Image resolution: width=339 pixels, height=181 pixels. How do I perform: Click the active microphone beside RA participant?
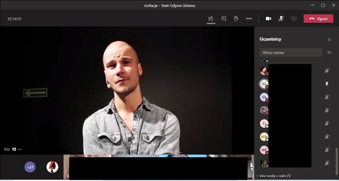327,84
